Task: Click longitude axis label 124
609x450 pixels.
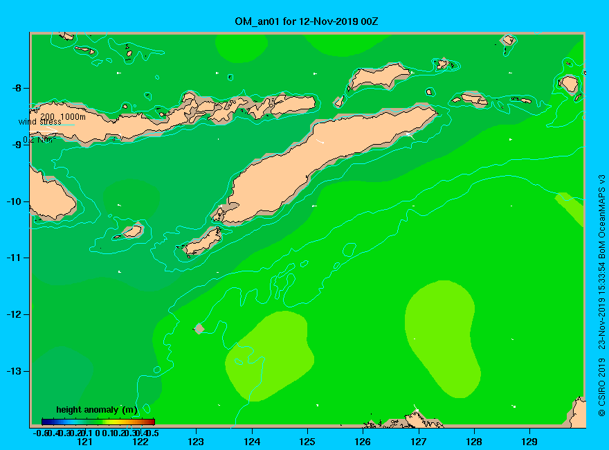Action: (252, 442)
